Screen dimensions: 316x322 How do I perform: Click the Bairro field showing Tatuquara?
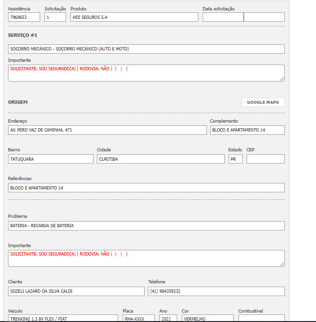(x=51, y=159)
